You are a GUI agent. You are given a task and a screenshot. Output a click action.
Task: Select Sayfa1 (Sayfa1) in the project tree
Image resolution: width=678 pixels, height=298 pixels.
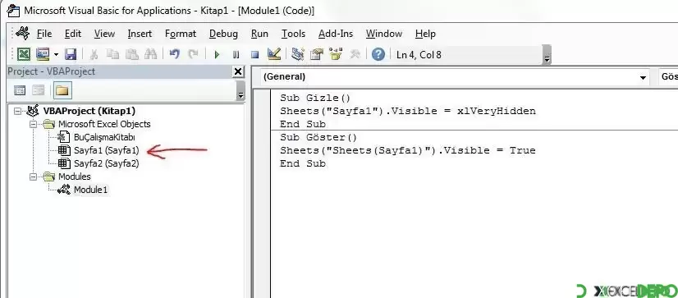[x=107, y=150]
